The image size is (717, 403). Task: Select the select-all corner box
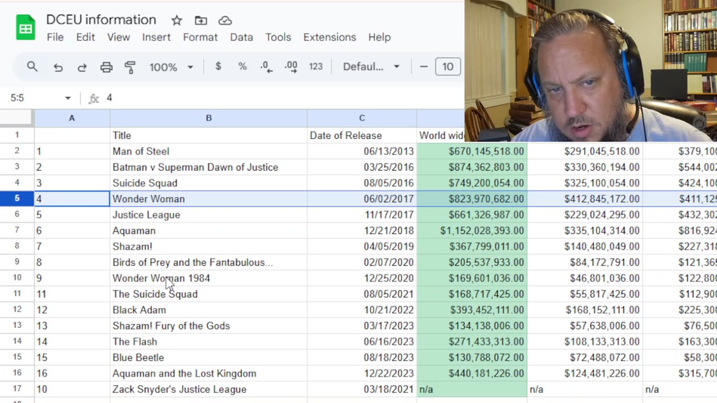pos(16,118)
